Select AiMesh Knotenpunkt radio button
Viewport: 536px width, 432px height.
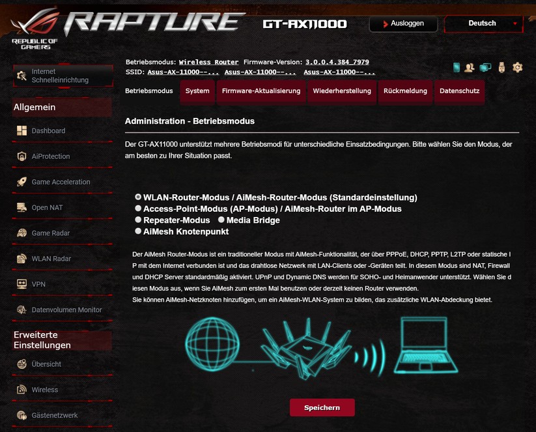point(138,231)
